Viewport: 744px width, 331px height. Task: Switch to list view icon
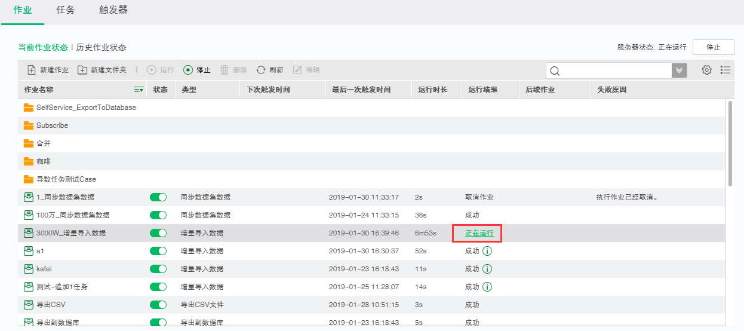coord(725,70)
